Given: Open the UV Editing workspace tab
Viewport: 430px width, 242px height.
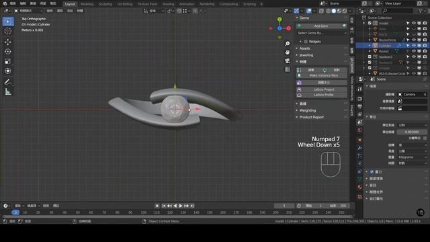Looking at the screenshot, I should (125, 4).
